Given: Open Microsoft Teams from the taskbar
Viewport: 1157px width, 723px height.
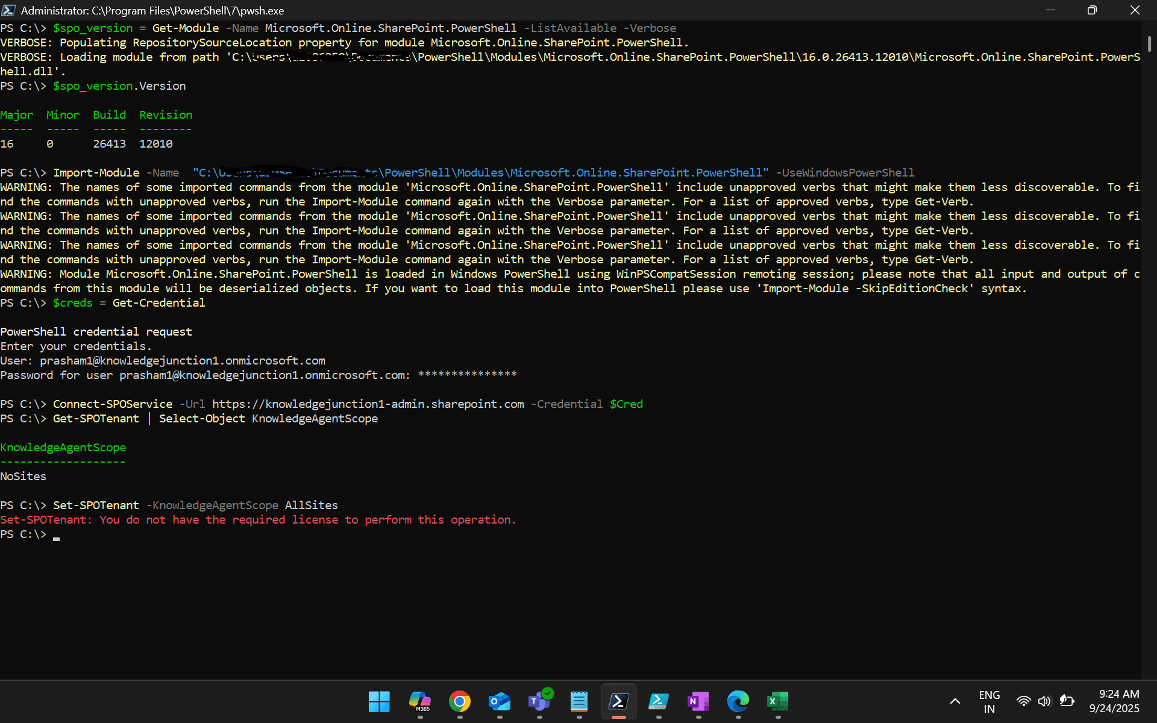Looking at the screenshot, I should click(x=539, y=703).
